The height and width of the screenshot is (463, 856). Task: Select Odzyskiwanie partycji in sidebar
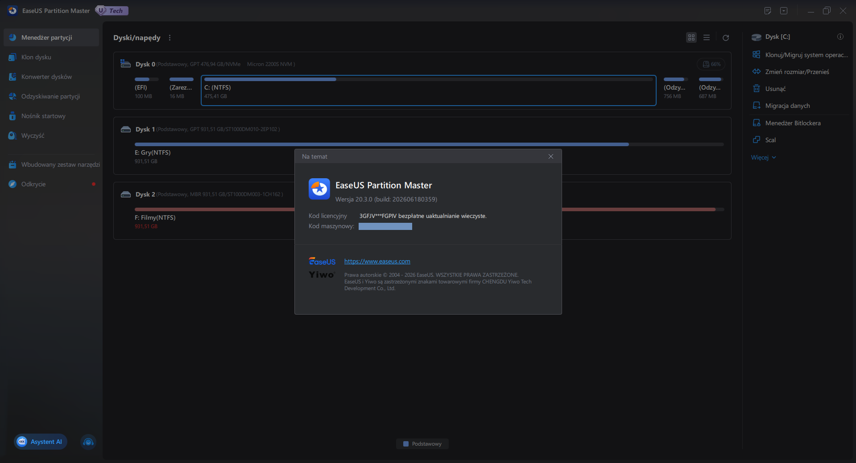[x=51, y=96]
